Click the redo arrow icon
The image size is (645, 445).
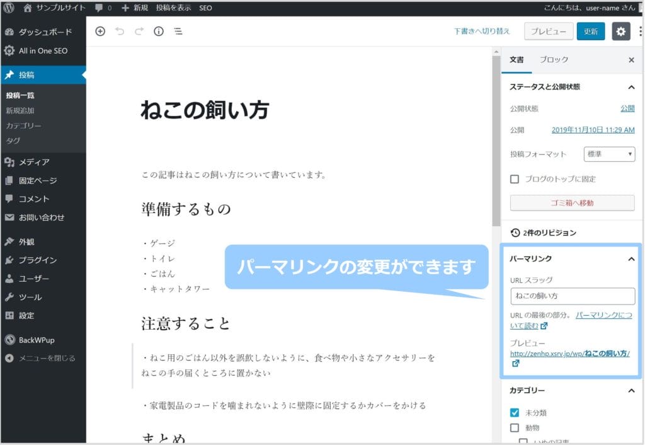139,32
